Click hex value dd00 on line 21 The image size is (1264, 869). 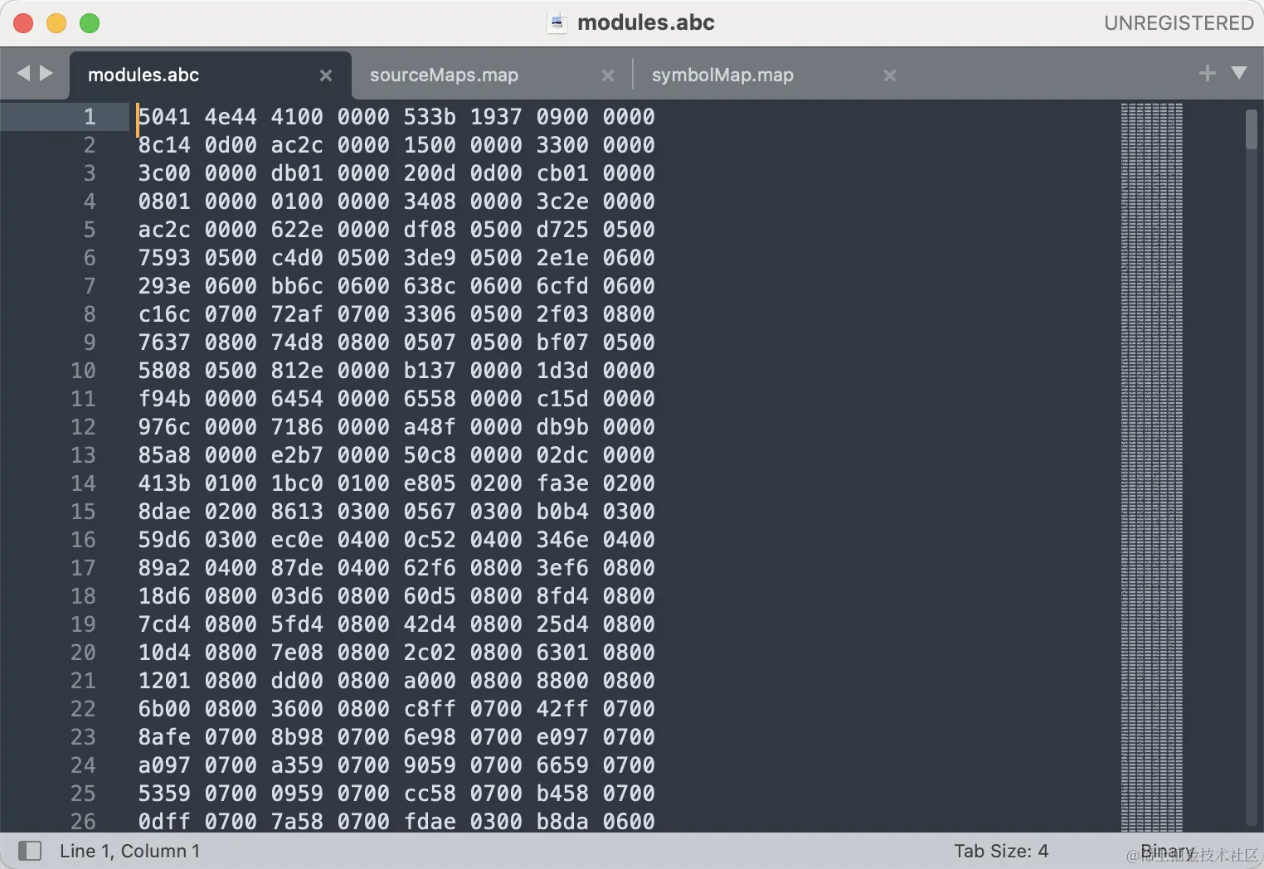297,681
